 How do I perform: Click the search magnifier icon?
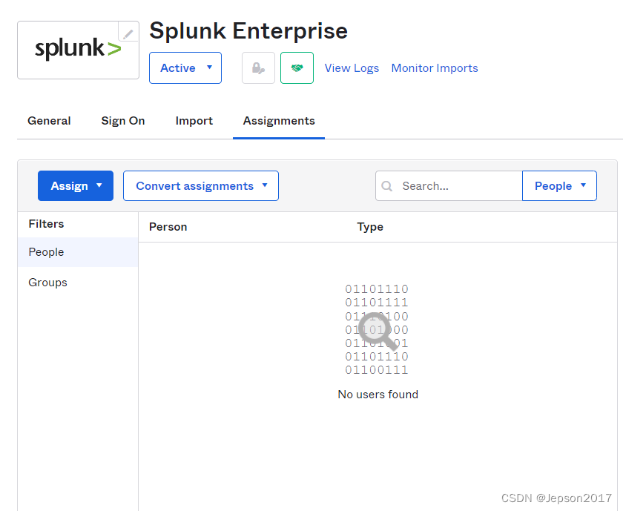click(x=386, y=186)
